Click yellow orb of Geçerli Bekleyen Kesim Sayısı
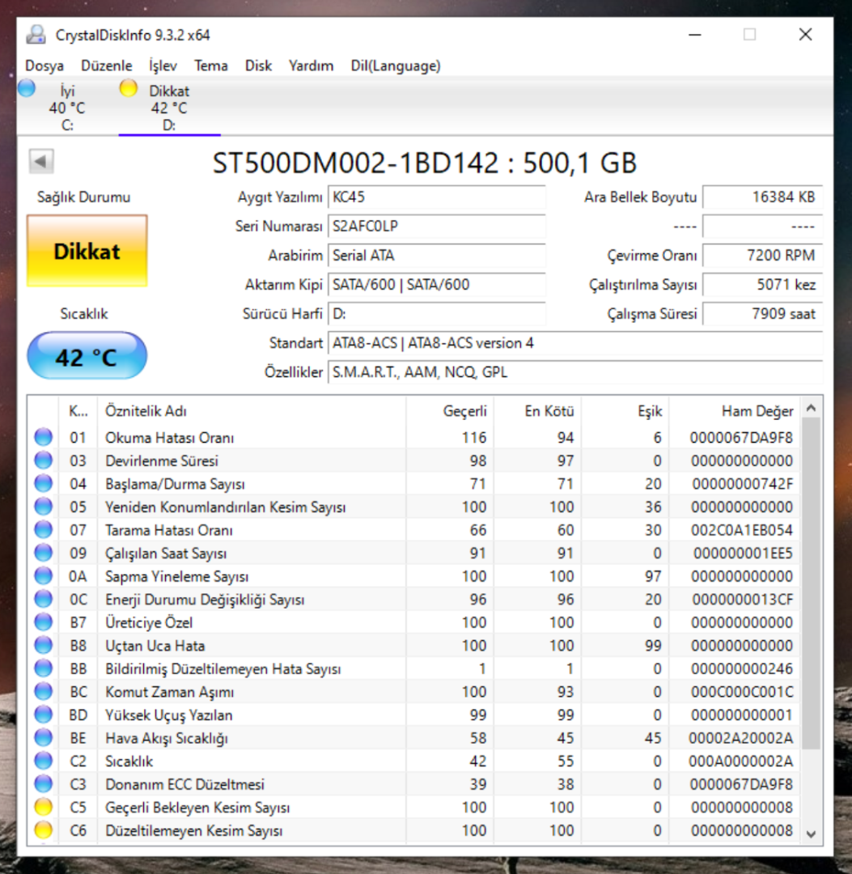The height and width of the screenshot is (874, 852). 44,807
